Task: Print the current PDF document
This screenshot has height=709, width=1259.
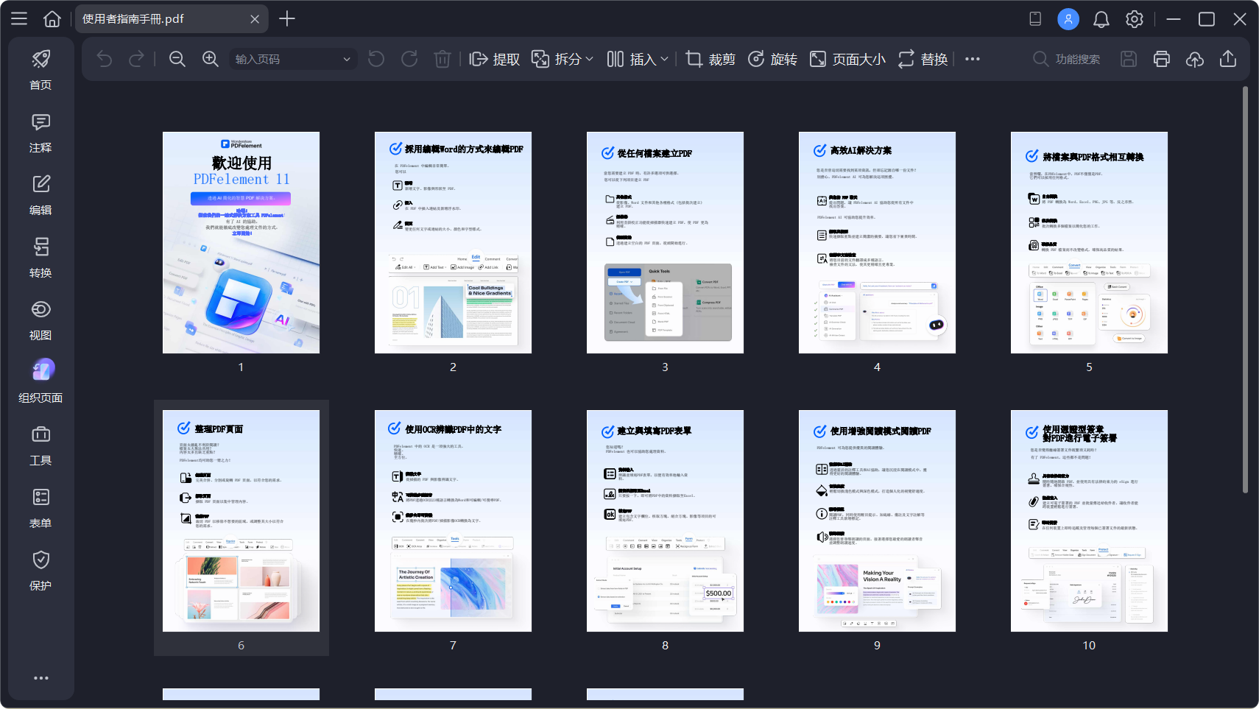Action: 1161,59
